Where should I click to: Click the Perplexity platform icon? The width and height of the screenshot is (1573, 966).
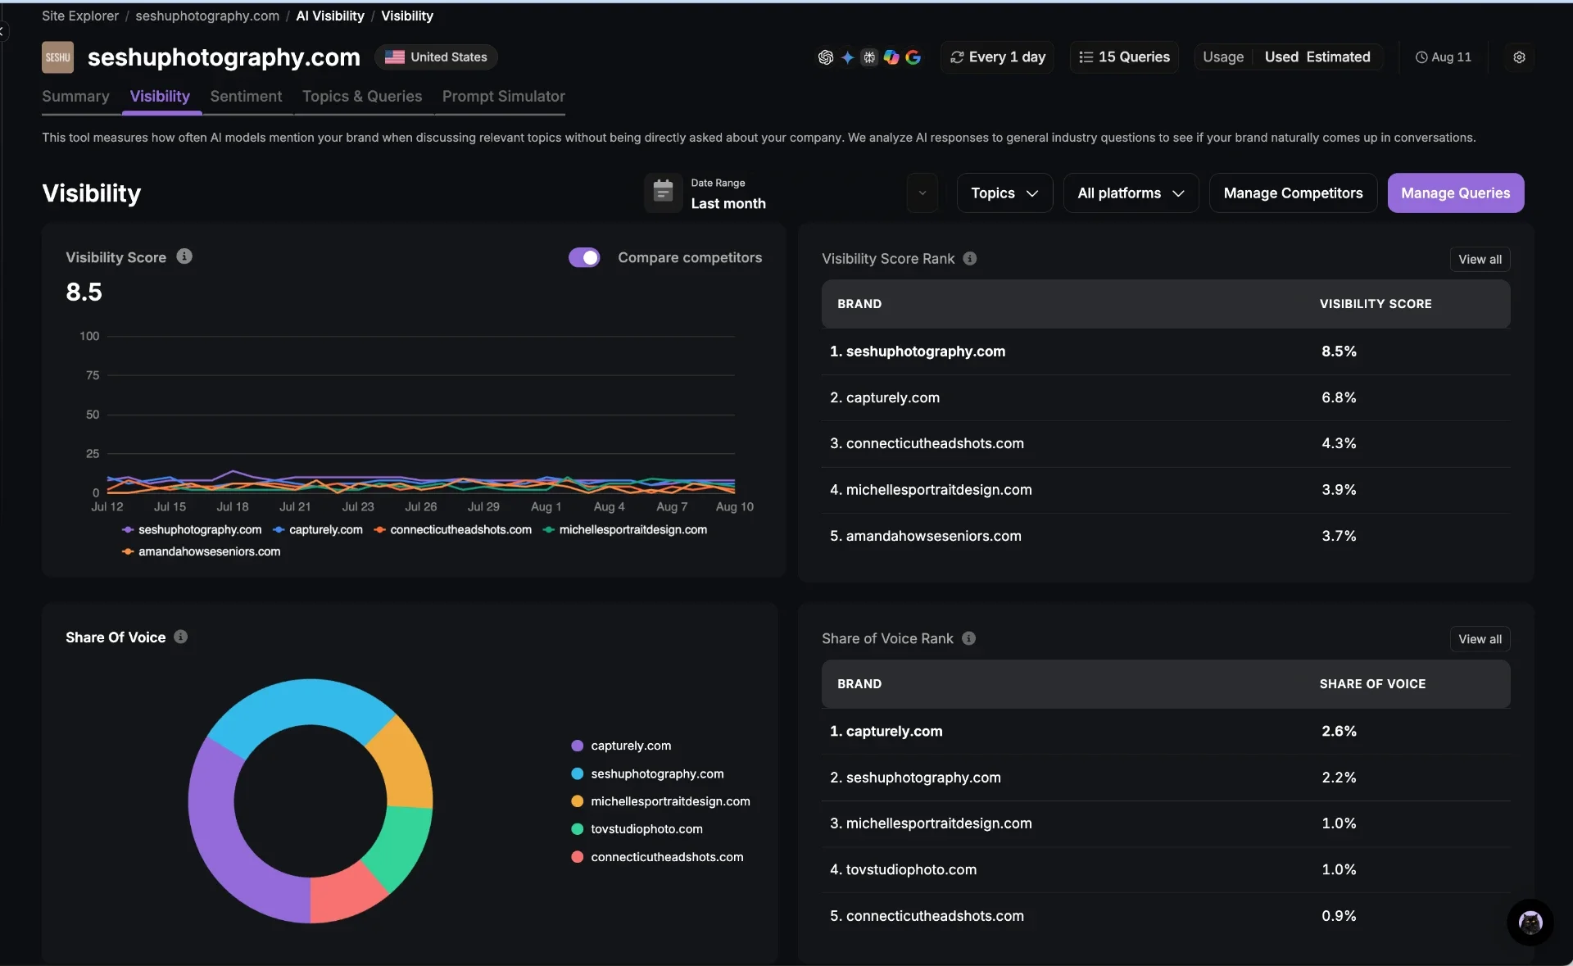click(869, 57)
